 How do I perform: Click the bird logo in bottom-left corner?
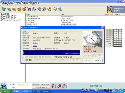pyautogui.click(x=3, y=86)
